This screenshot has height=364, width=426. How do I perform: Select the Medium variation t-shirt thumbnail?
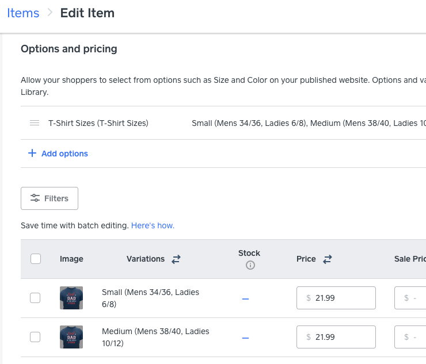click(71, 337)
